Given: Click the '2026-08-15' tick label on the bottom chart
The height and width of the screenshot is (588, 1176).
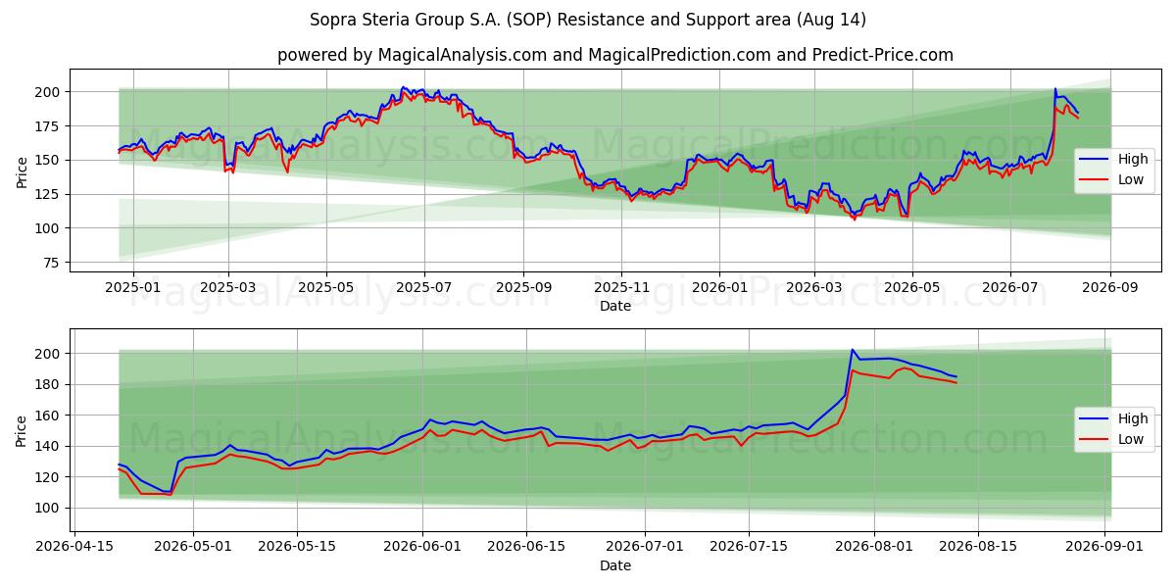Looking at the screenshot, I should 979,547.
